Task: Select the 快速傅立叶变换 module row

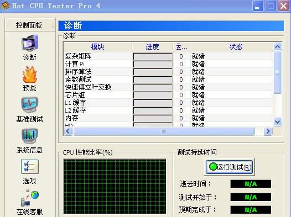Action: pos(168,87)
